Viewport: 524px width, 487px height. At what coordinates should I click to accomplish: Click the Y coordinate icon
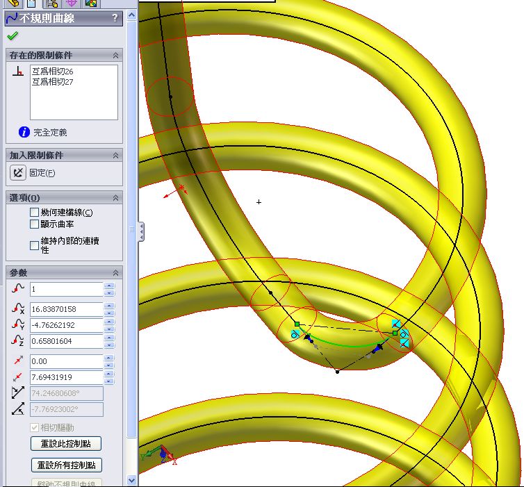(x=18, y=324)
